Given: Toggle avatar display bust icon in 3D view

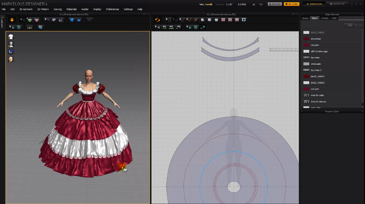Looking at the screenshot, I should (x=11, y=44).
